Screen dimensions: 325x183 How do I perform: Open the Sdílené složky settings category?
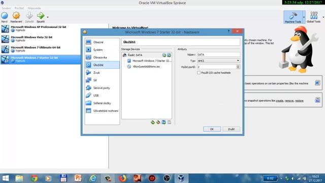(102, 103)
